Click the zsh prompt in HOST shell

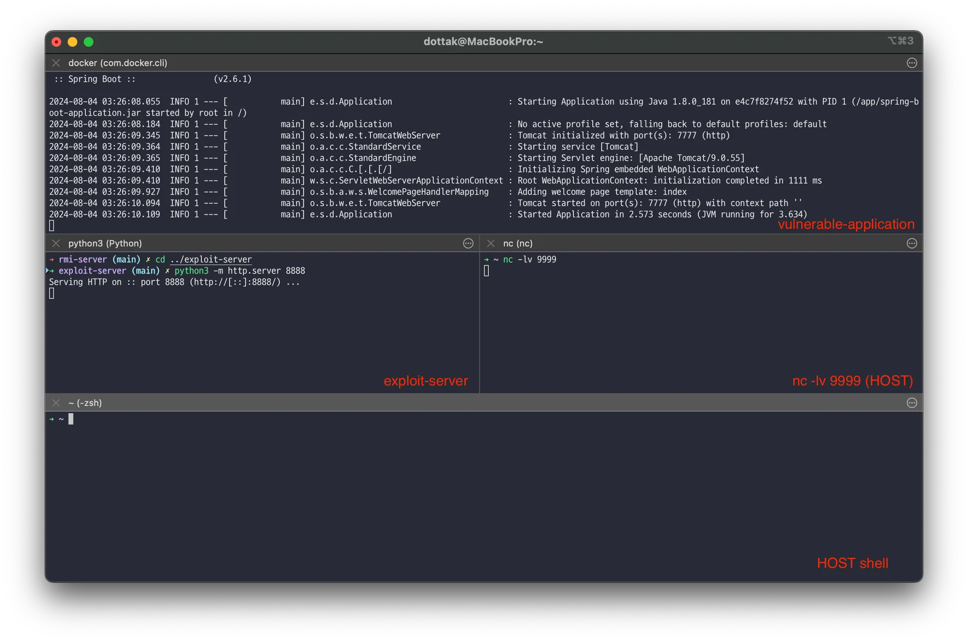pos(70,419)
